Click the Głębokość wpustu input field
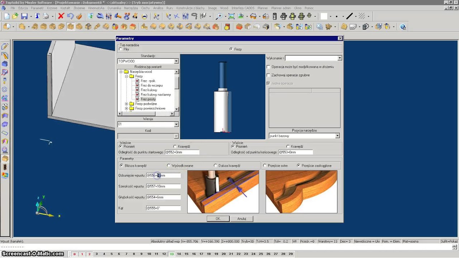This screenshot has height=258, width=459. point(163,197)
